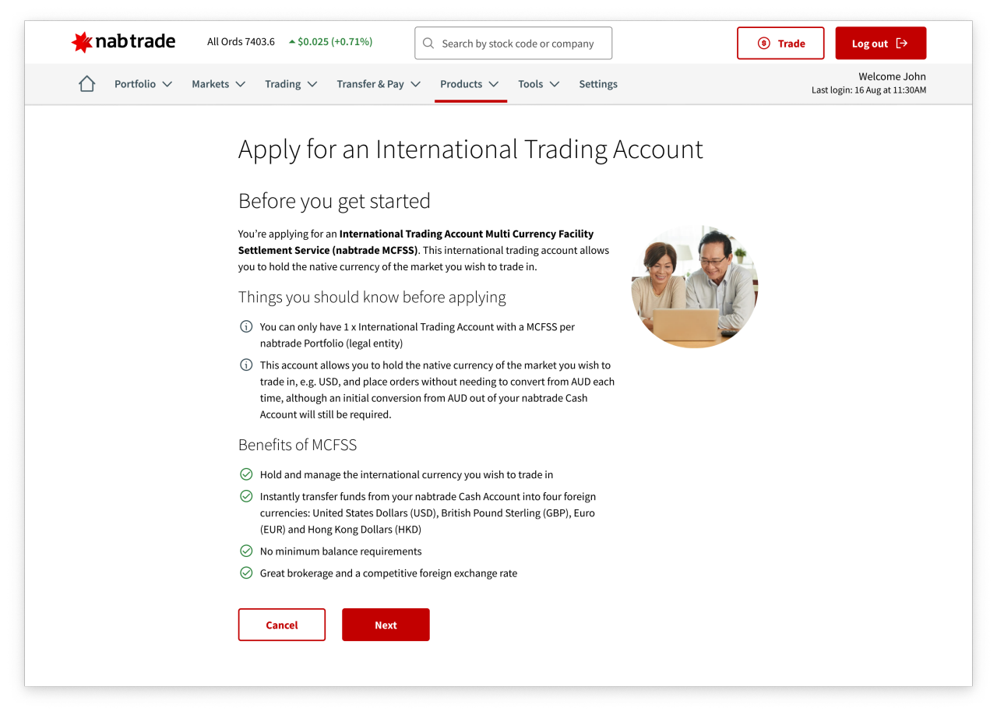Click the stock code search field

click(x=513, y=44)
